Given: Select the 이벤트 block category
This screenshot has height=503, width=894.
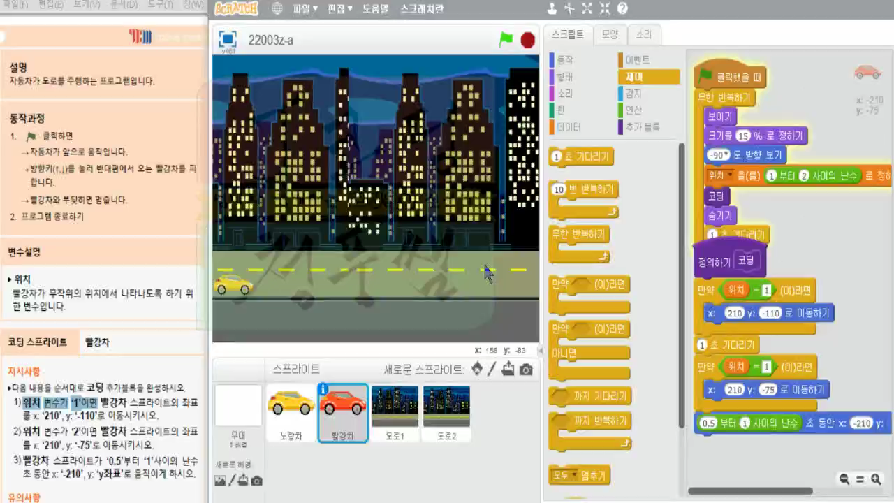Looking at the screenshot, I should [649, 60].
